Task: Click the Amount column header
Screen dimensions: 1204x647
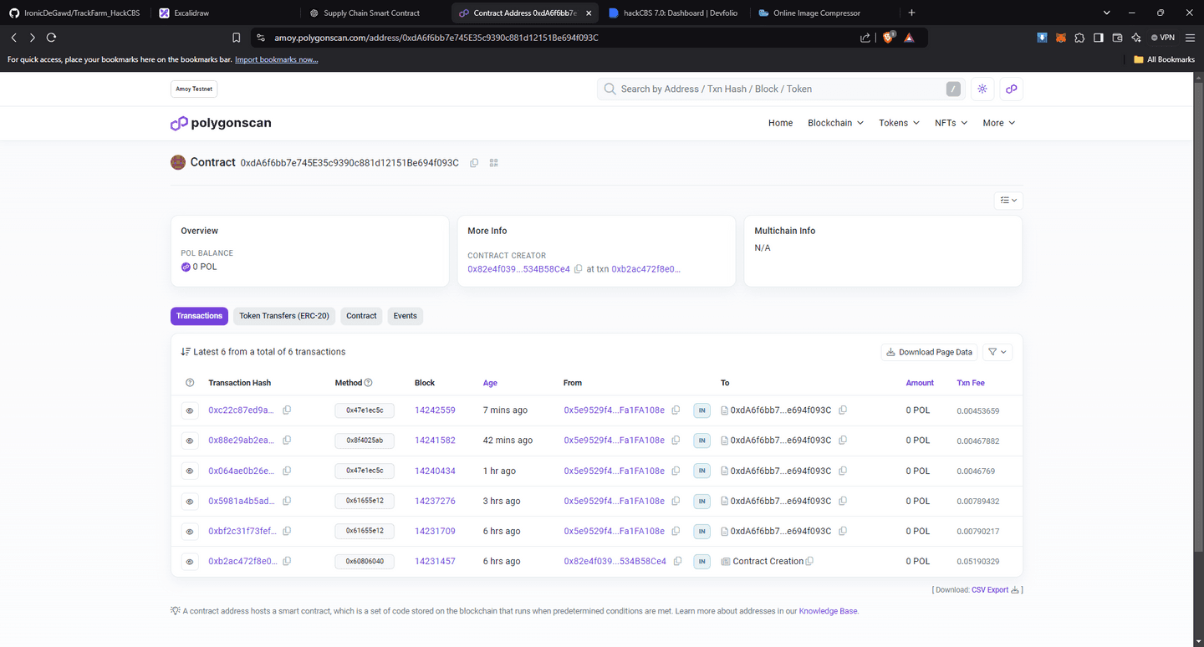Action: coord(920,383)
